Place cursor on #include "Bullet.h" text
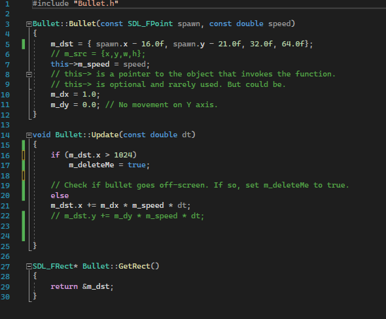 pos(75,3)
